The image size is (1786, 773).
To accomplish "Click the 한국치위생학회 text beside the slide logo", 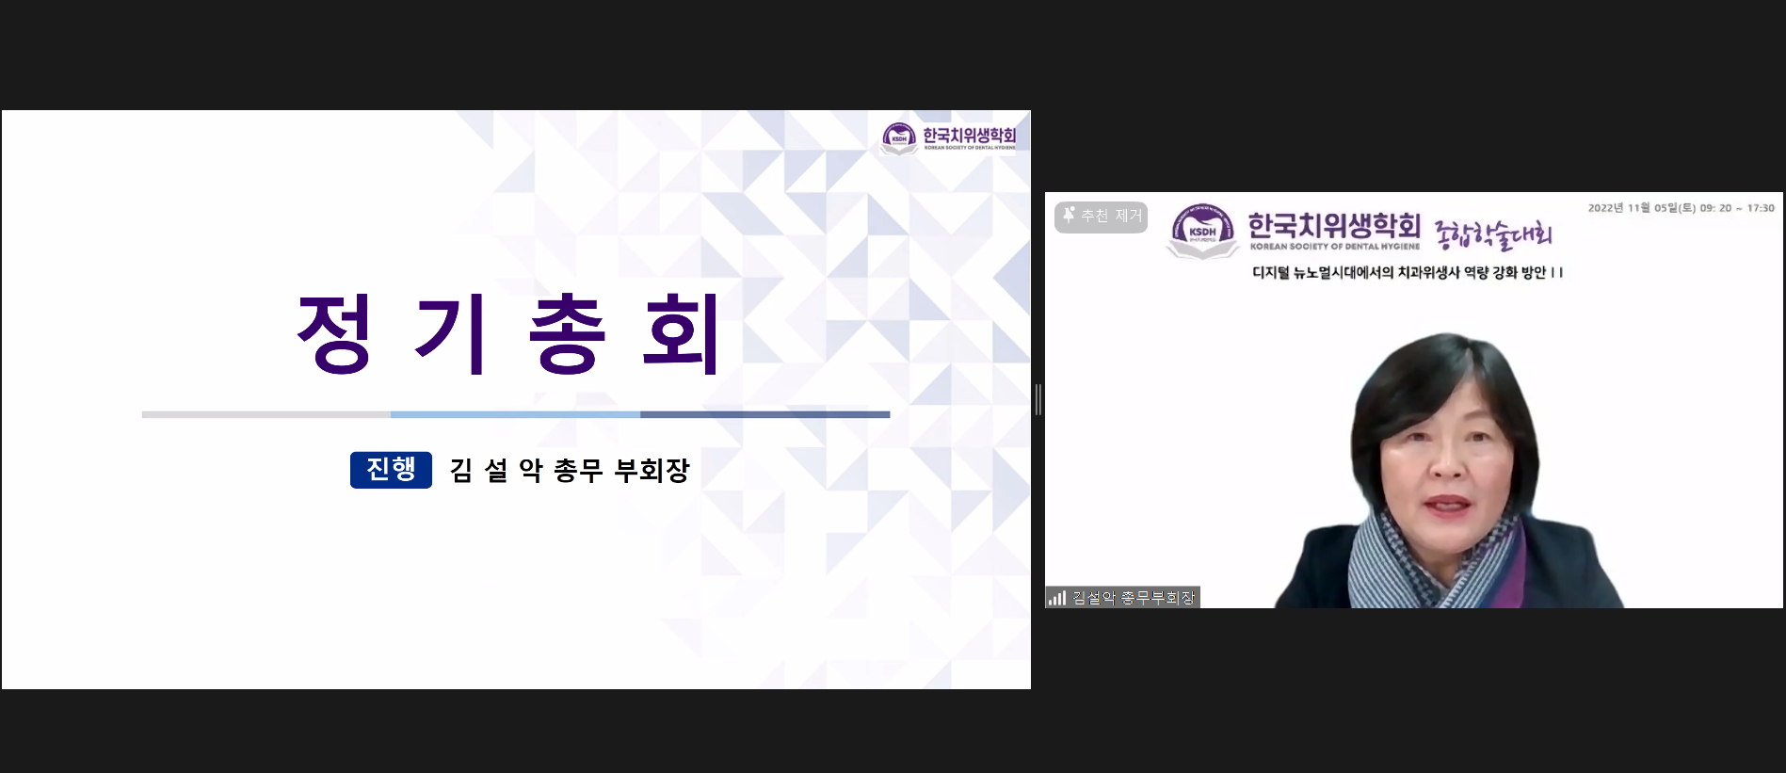I will [969, 136].
